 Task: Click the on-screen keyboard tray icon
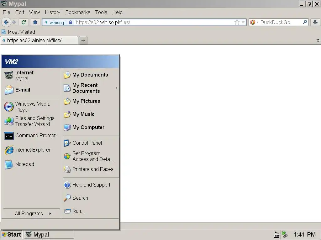(x=276, y=235)
